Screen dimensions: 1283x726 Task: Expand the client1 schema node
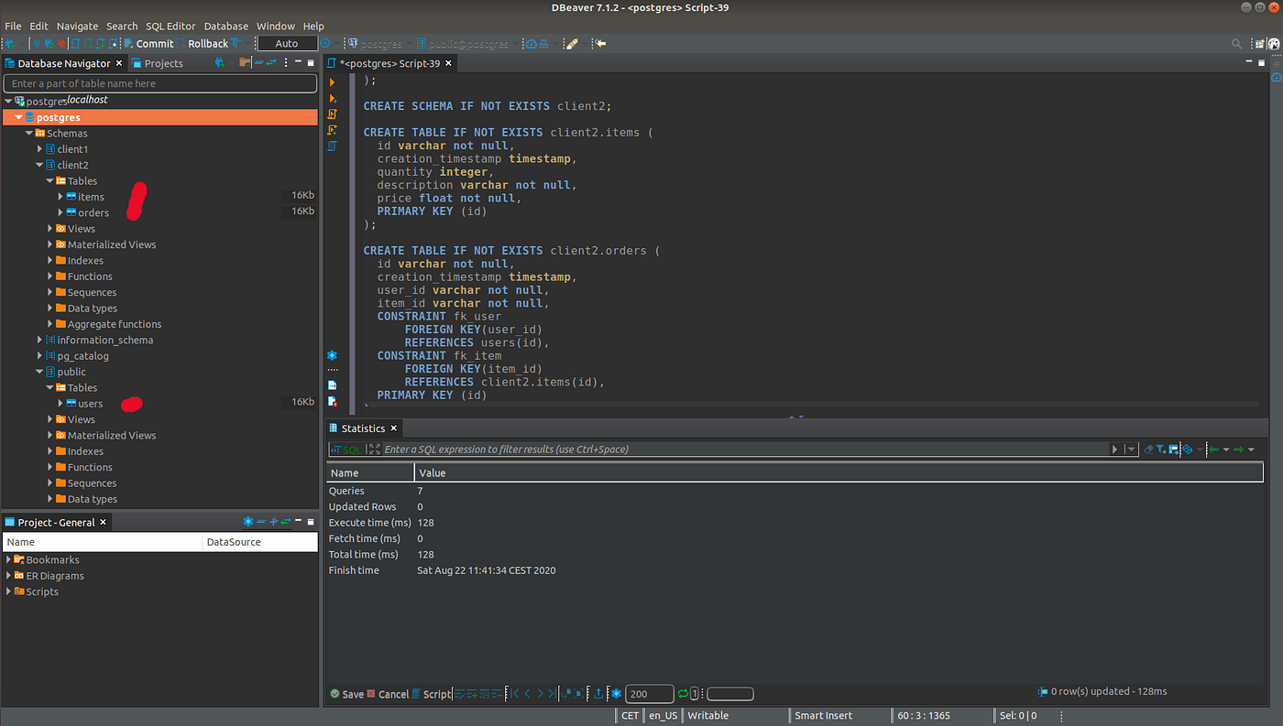point(39,149)
